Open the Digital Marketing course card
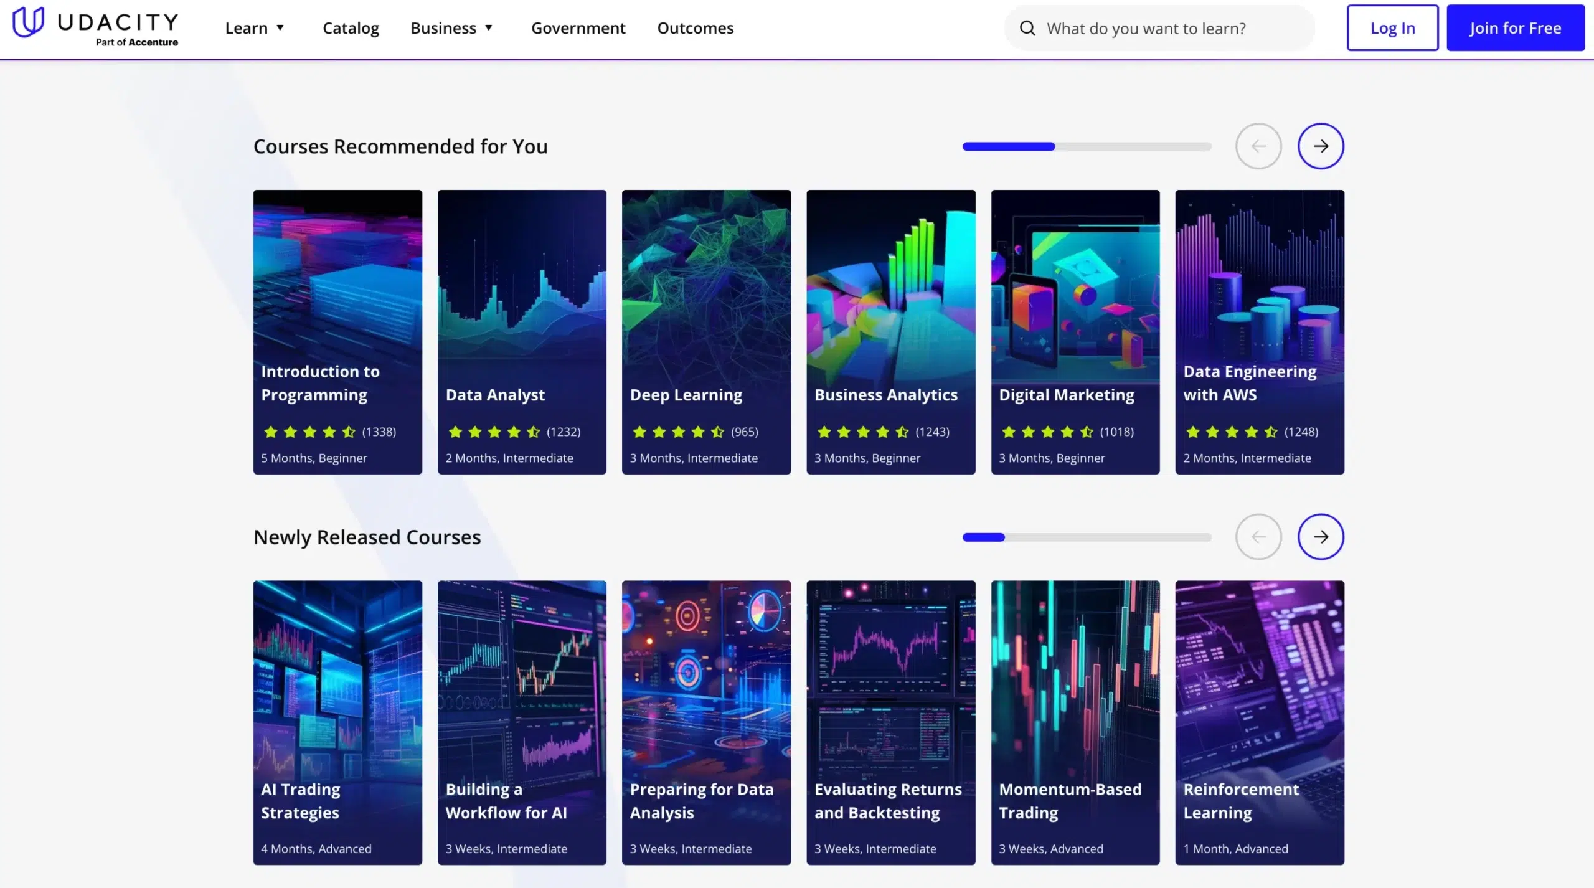Image resolution: width=1594 pixels, height=888 pixels. 1075,332
